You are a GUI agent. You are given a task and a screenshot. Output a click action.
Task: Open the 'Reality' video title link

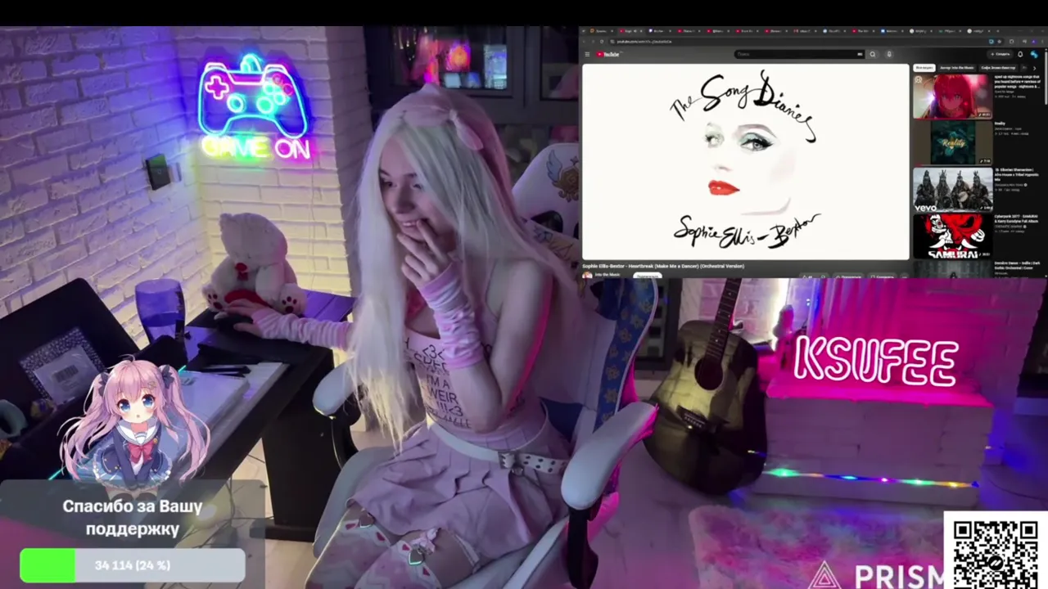click(x=1000, y=124)
